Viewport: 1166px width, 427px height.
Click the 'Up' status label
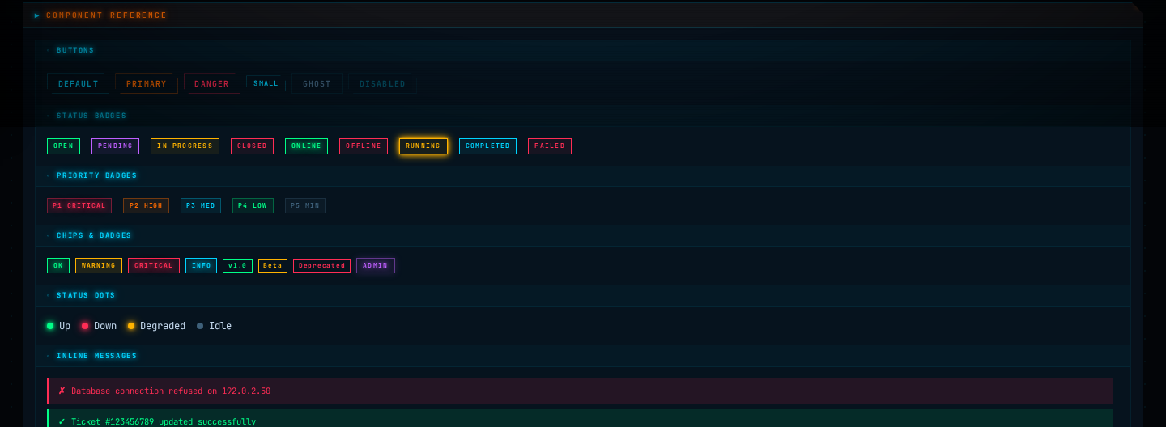tap(65, 326)
